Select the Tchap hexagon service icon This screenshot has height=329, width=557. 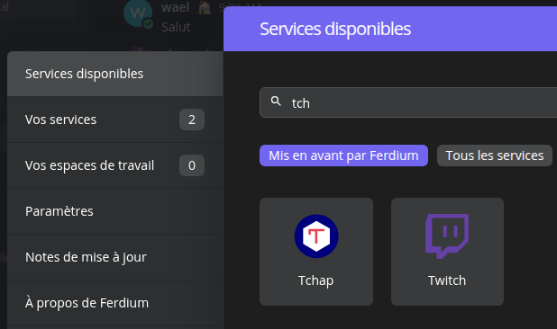(x=316, y=236)
